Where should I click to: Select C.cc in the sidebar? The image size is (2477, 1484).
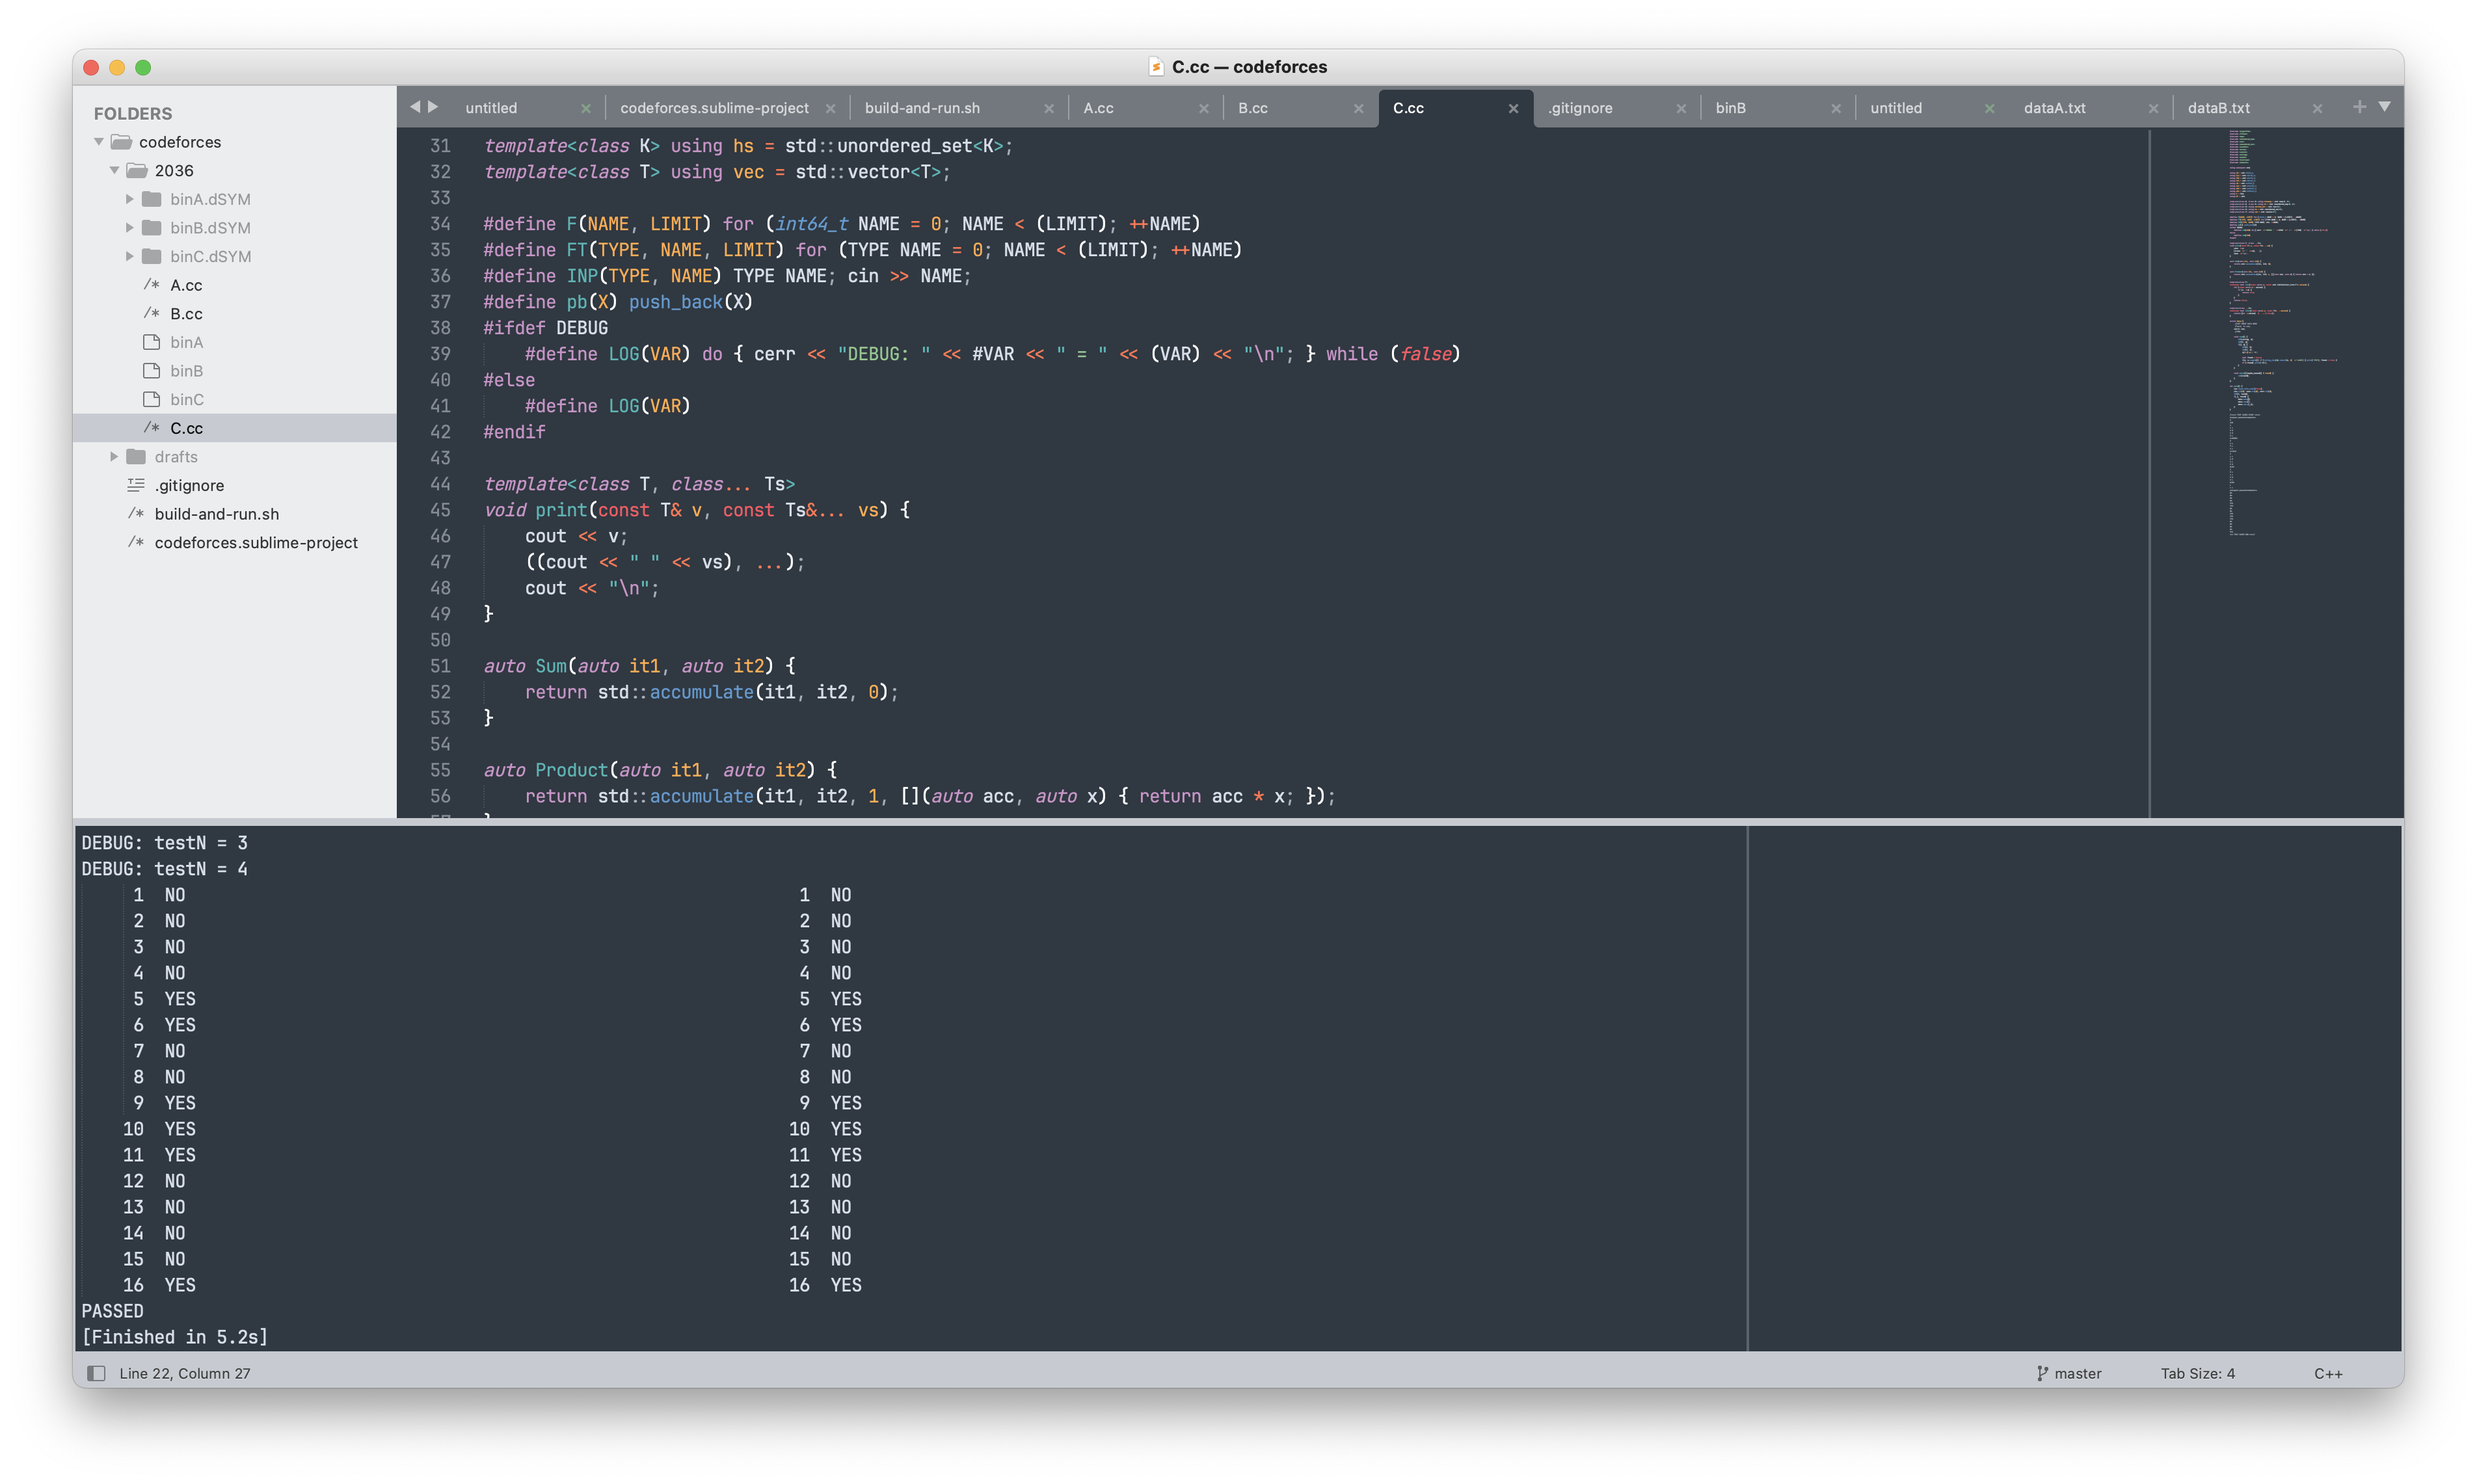(186, 428)
